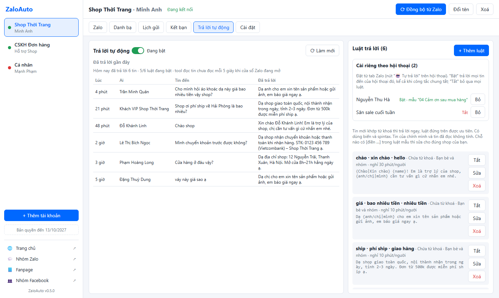Select the CSKH Đơn hàng account

[x=41, y=48]
